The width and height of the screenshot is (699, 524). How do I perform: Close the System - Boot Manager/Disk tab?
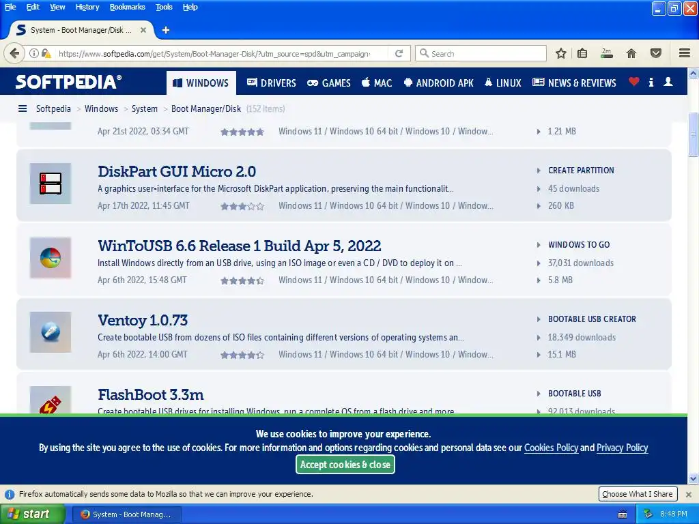click(143, 30)
